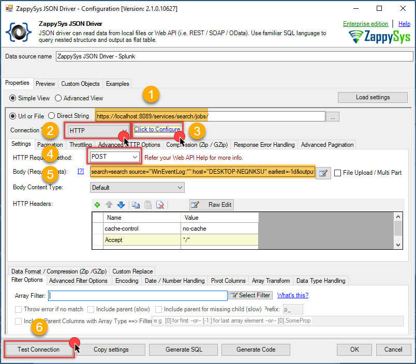The width and height of the screenshot is (416, 364).
Task: Click the Generate Code button
Action: pyautogui.click(x=256, y=350)
